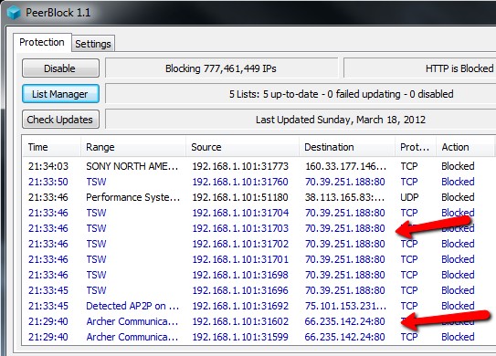Click time 21:33:50 entry
496x356 pixels.
48,182
